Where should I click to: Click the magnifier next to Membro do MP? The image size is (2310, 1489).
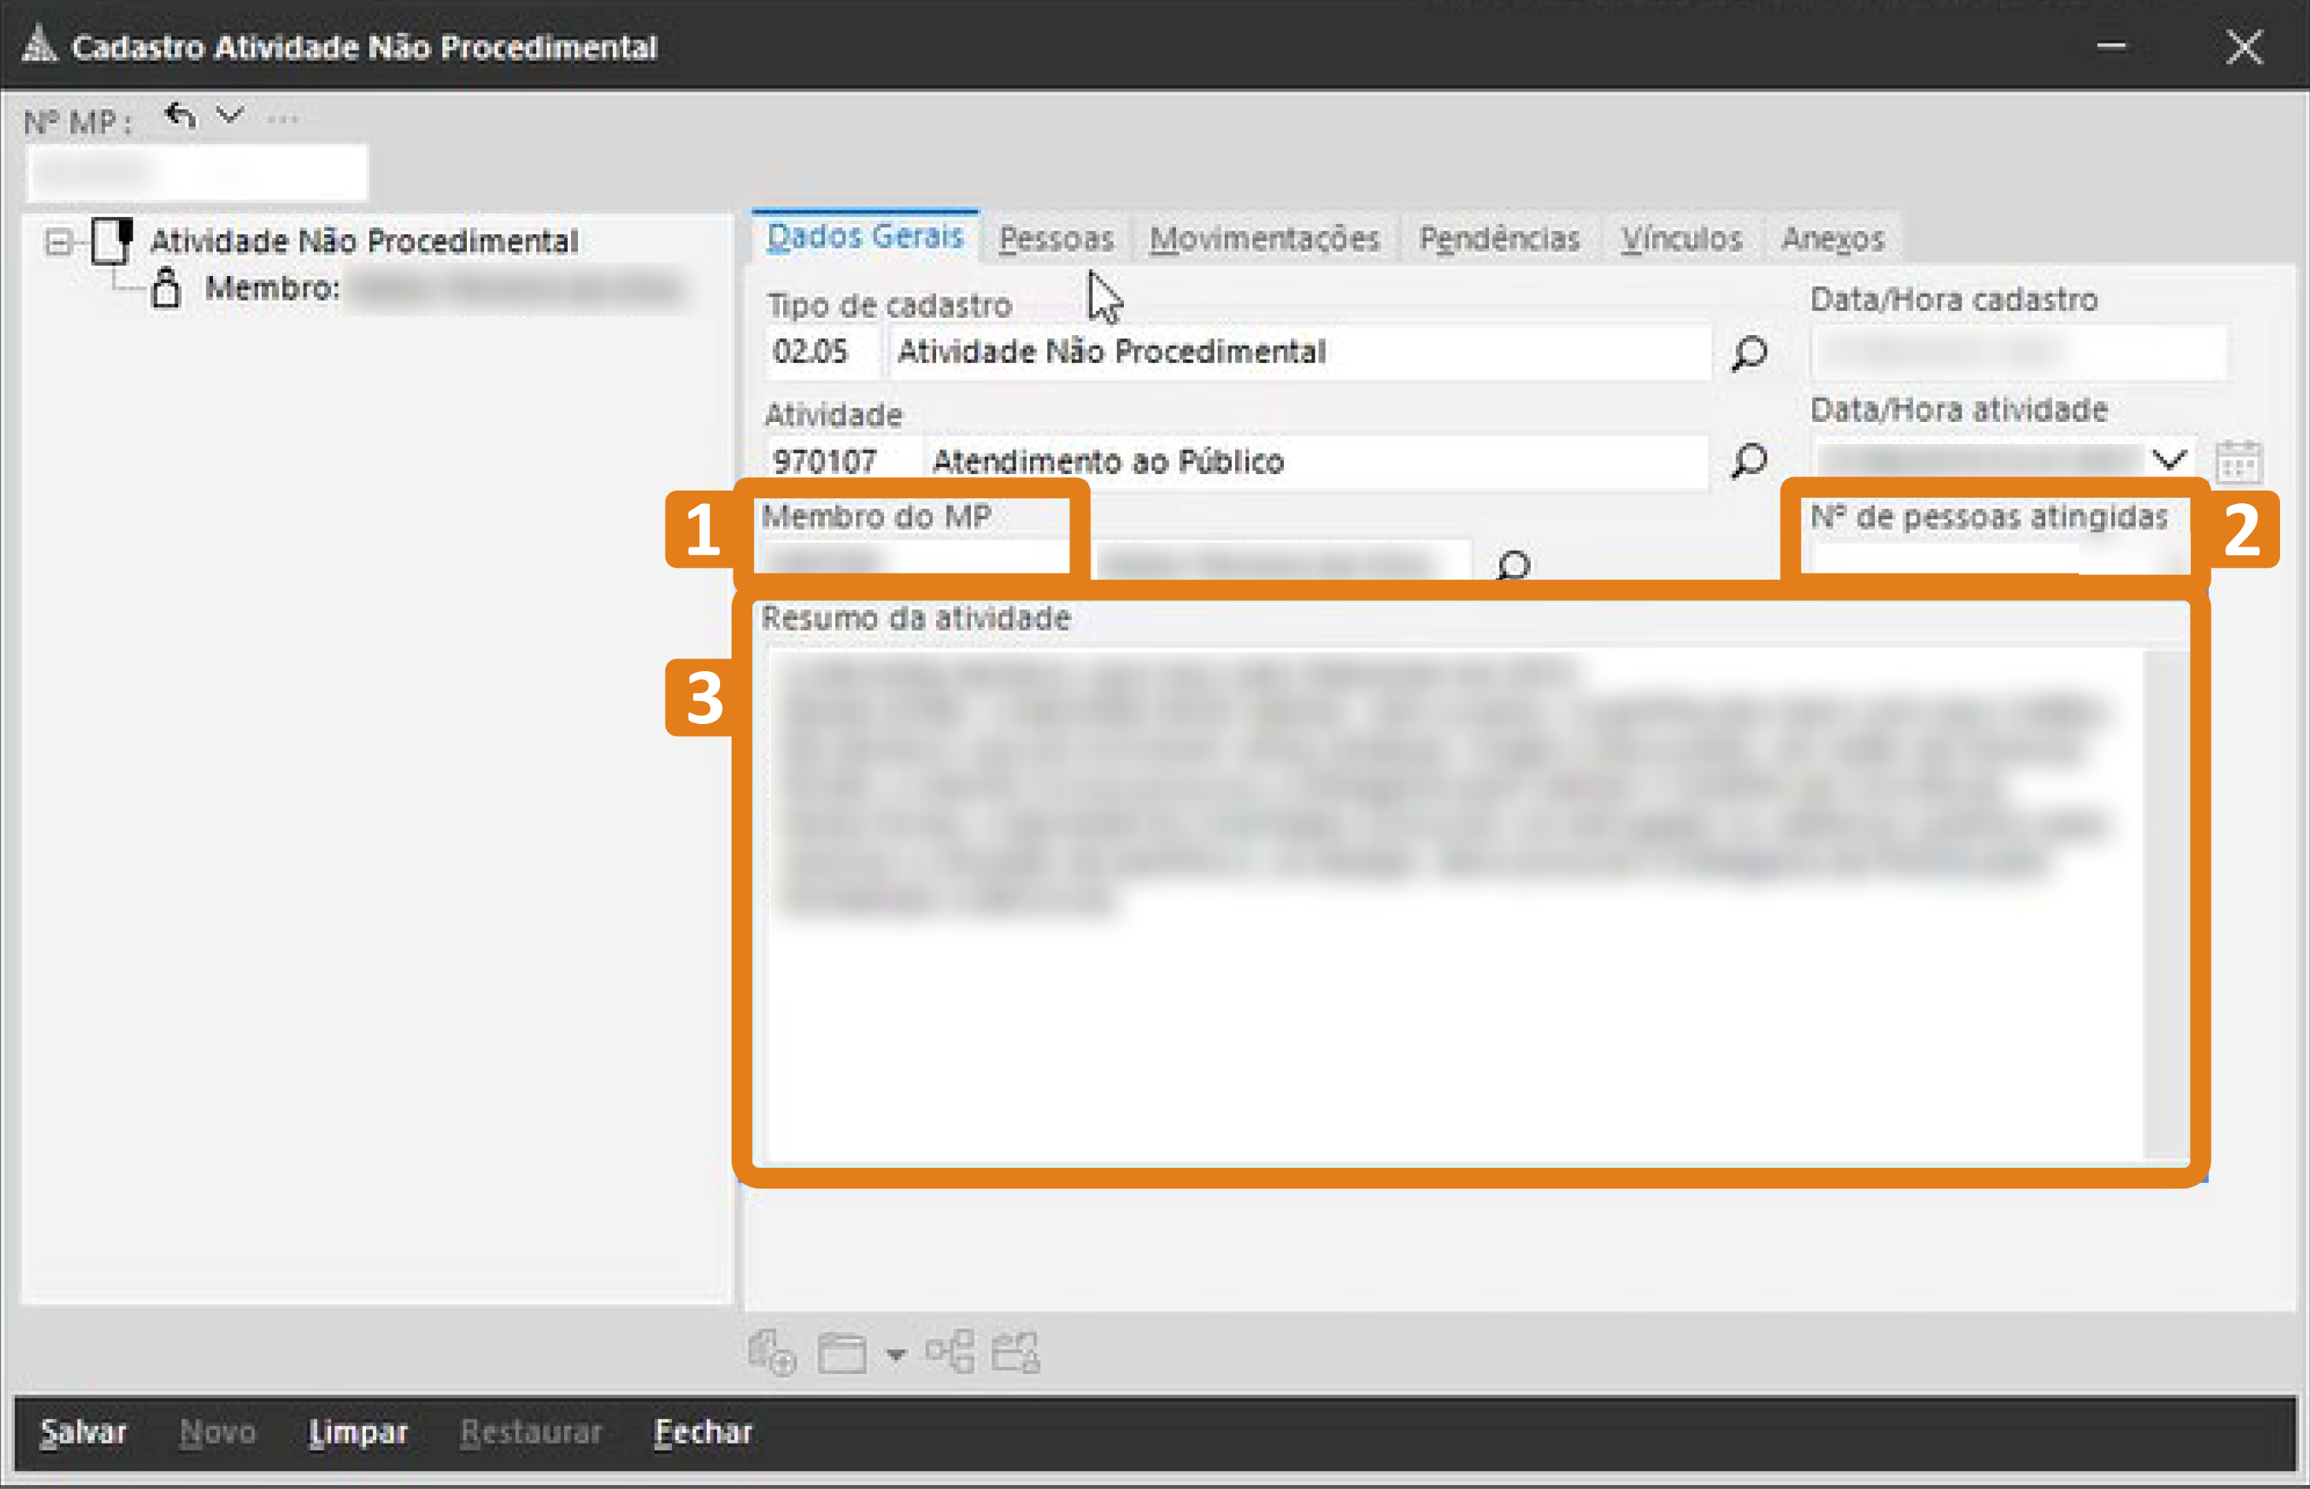click(1513, 564)
